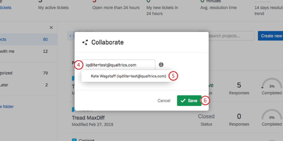
Task: Click the info icon beside the email field
Action: coord(161,65)
